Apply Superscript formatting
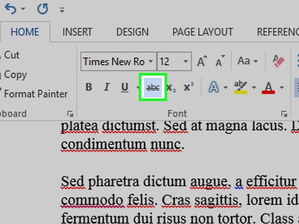 pos(189,87)
